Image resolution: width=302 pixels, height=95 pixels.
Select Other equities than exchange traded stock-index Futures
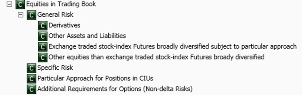[157, 57]
